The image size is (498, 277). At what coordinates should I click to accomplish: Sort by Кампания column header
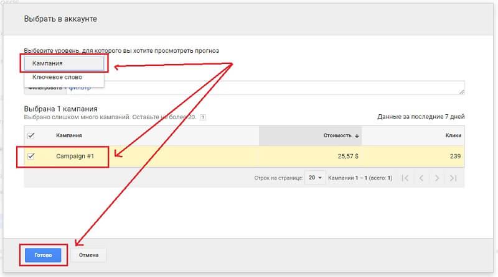point(69,135)
